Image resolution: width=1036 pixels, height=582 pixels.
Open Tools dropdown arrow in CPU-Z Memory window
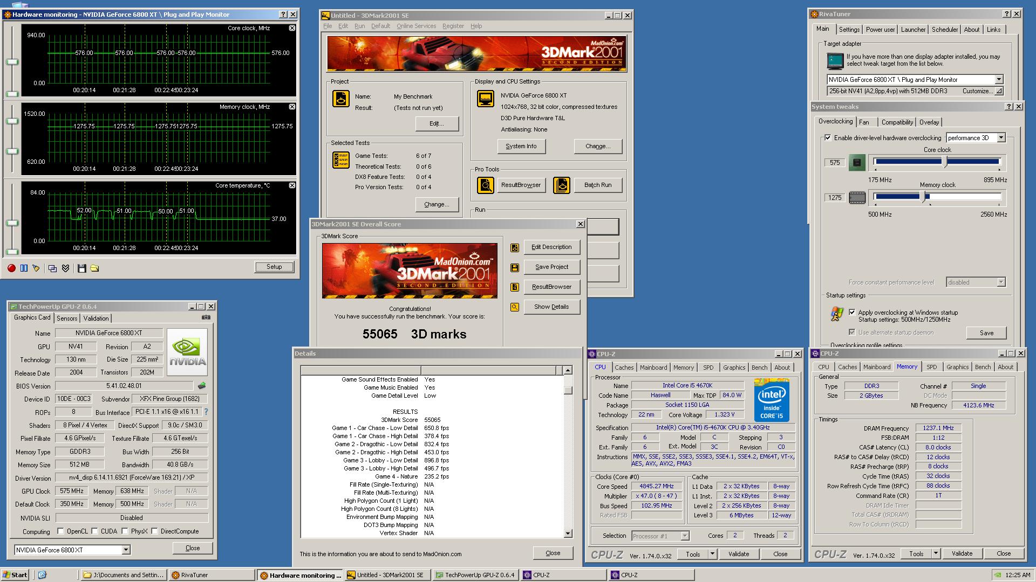tap(936, 553)
